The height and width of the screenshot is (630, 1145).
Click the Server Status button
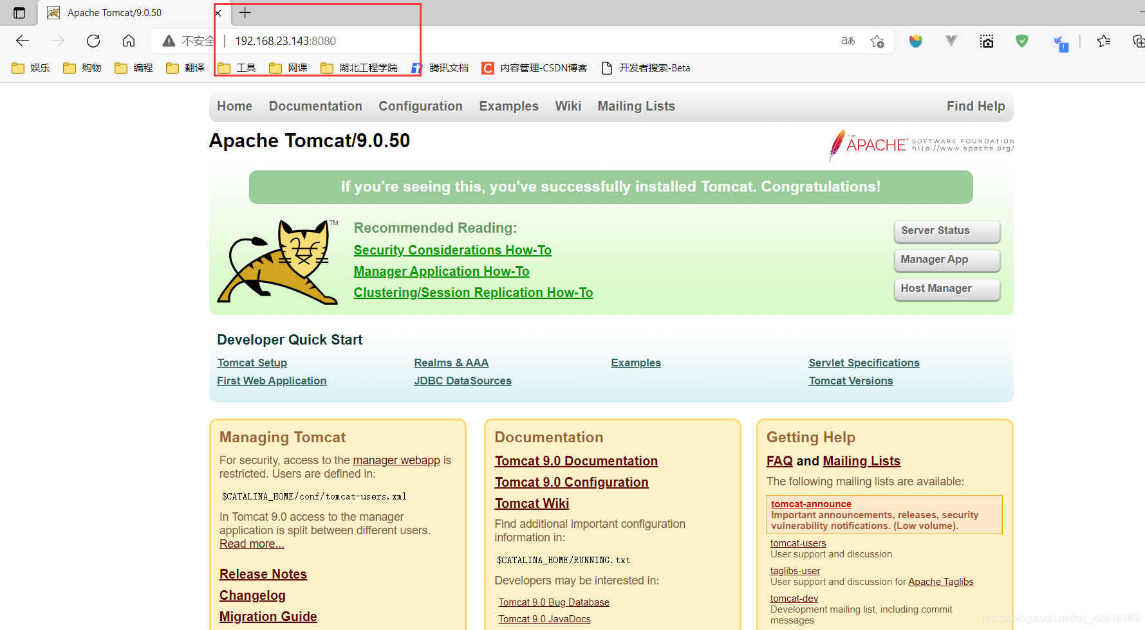(x=947, y=231)
